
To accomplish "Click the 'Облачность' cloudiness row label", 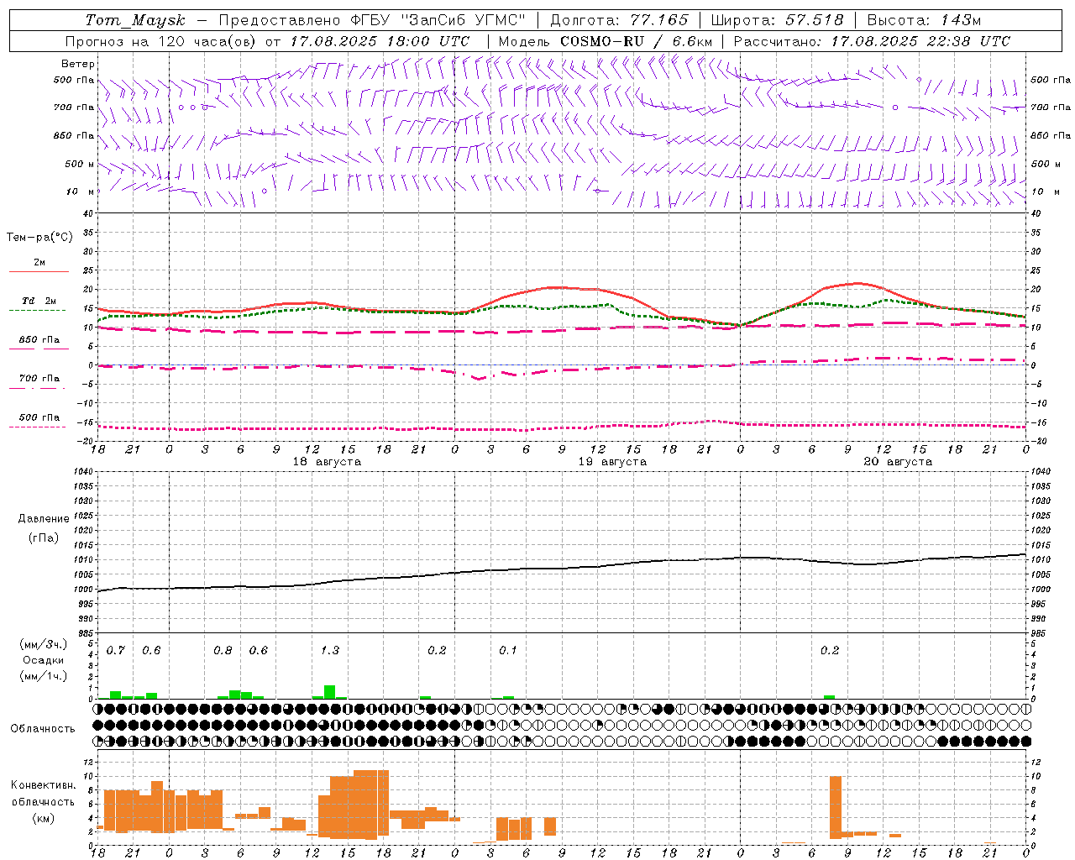I will 43,729.
